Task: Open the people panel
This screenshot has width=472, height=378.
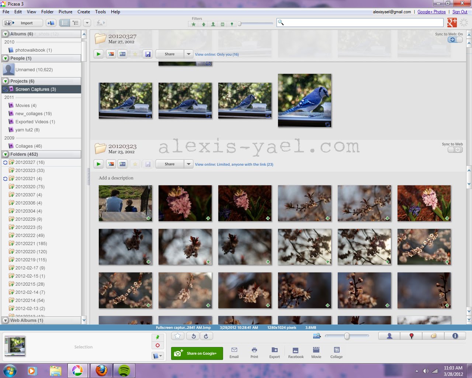Action: [x=389, y=336]
